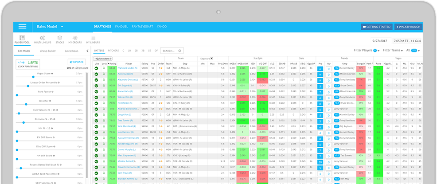Click the info icon next to Weather
437x184 pixels.
[x=50, y=101]
